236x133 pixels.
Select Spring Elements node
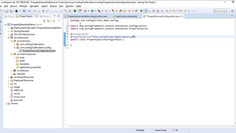coord(22,31)
